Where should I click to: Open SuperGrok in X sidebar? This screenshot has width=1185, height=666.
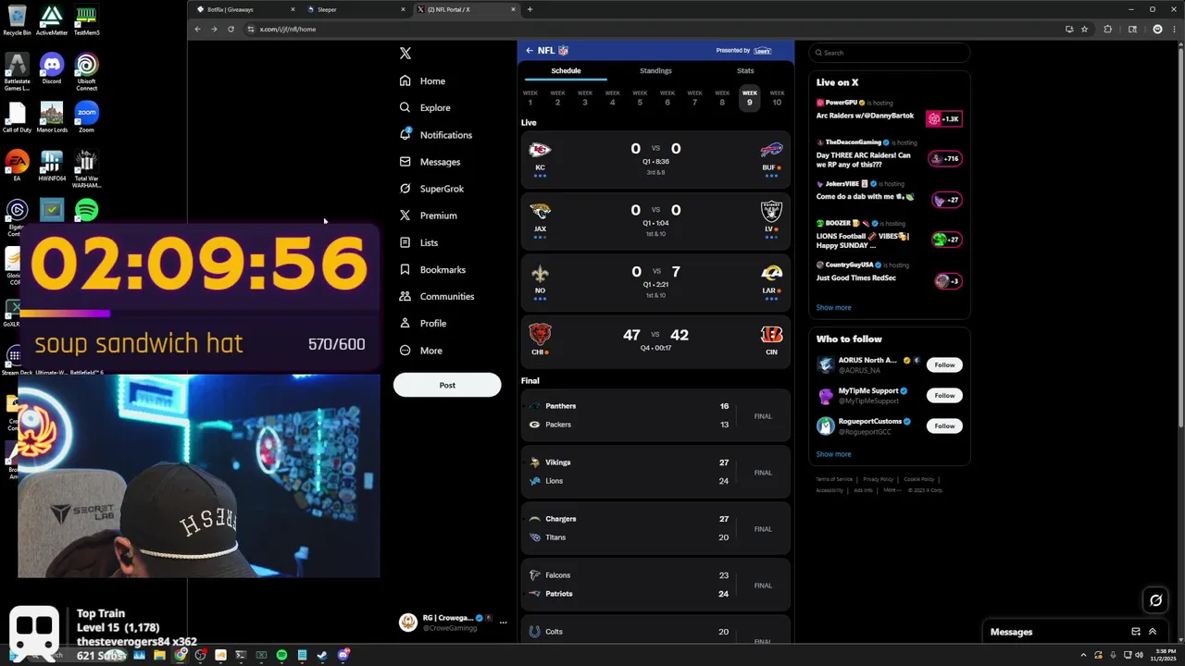[431, 189]
